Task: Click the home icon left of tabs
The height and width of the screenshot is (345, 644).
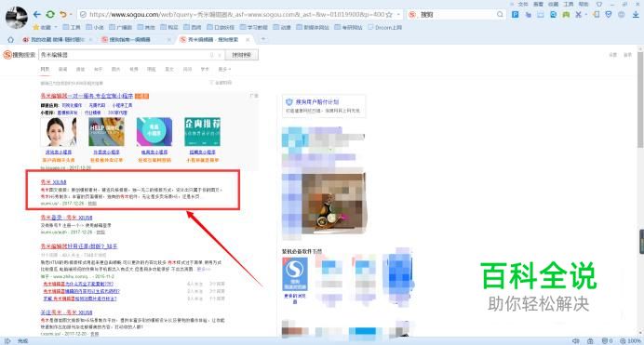Action: (10, 40)
